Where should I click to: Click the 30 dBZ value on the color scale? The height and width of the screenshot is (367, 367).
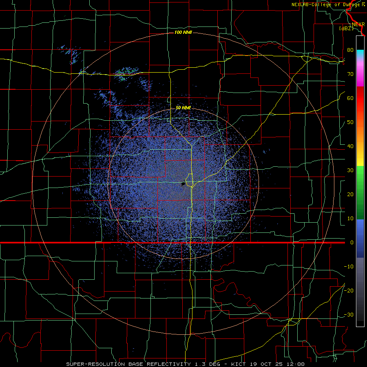point(350,170)
